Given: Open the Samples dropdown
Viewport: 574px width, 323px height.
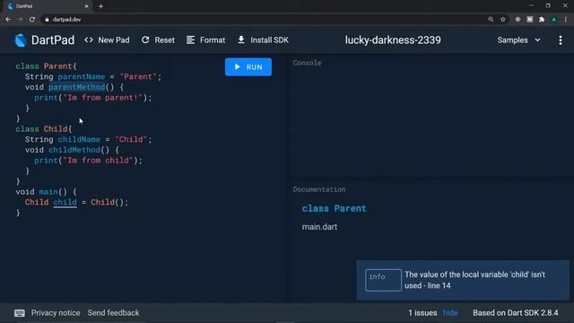Looking at the screenshot, I should 518,39.
